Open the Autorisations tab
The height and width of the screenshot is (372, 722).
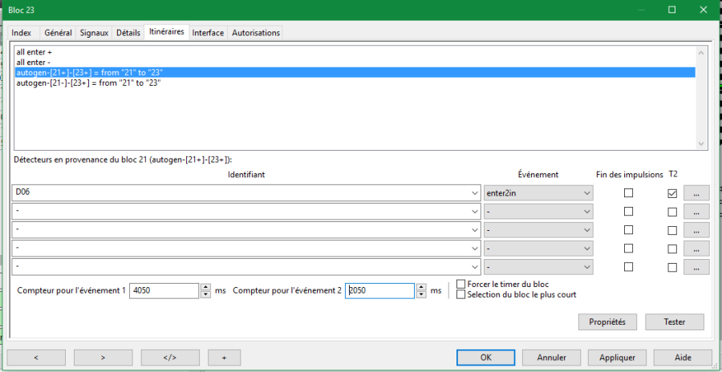pyautogui.click(x=256, y=33)
